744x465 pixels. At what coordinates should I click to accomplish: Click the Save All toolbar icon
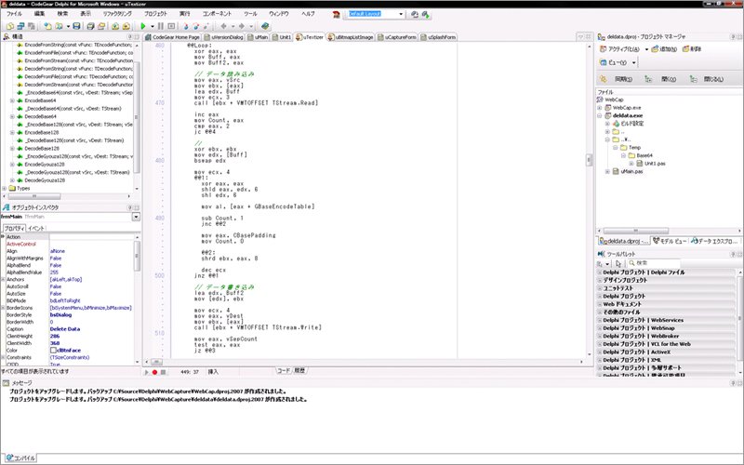click(x=90, y=26)
